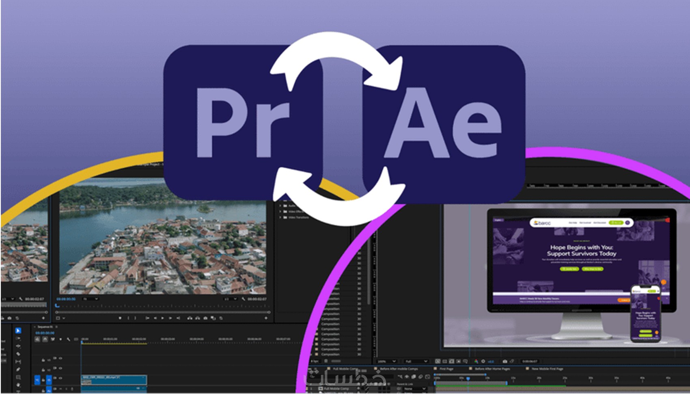Go to Out point in Program monitor
The height and width of the screenshot is (394, 690).
pyautogui.click(x=178, y=318)
